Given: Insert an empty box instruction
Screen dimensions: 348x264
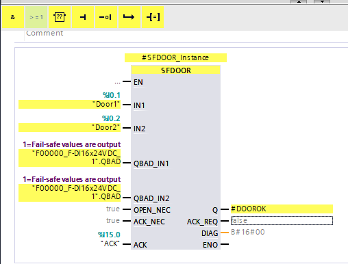Looking at the screenshot, I should [x=60, y=17].
